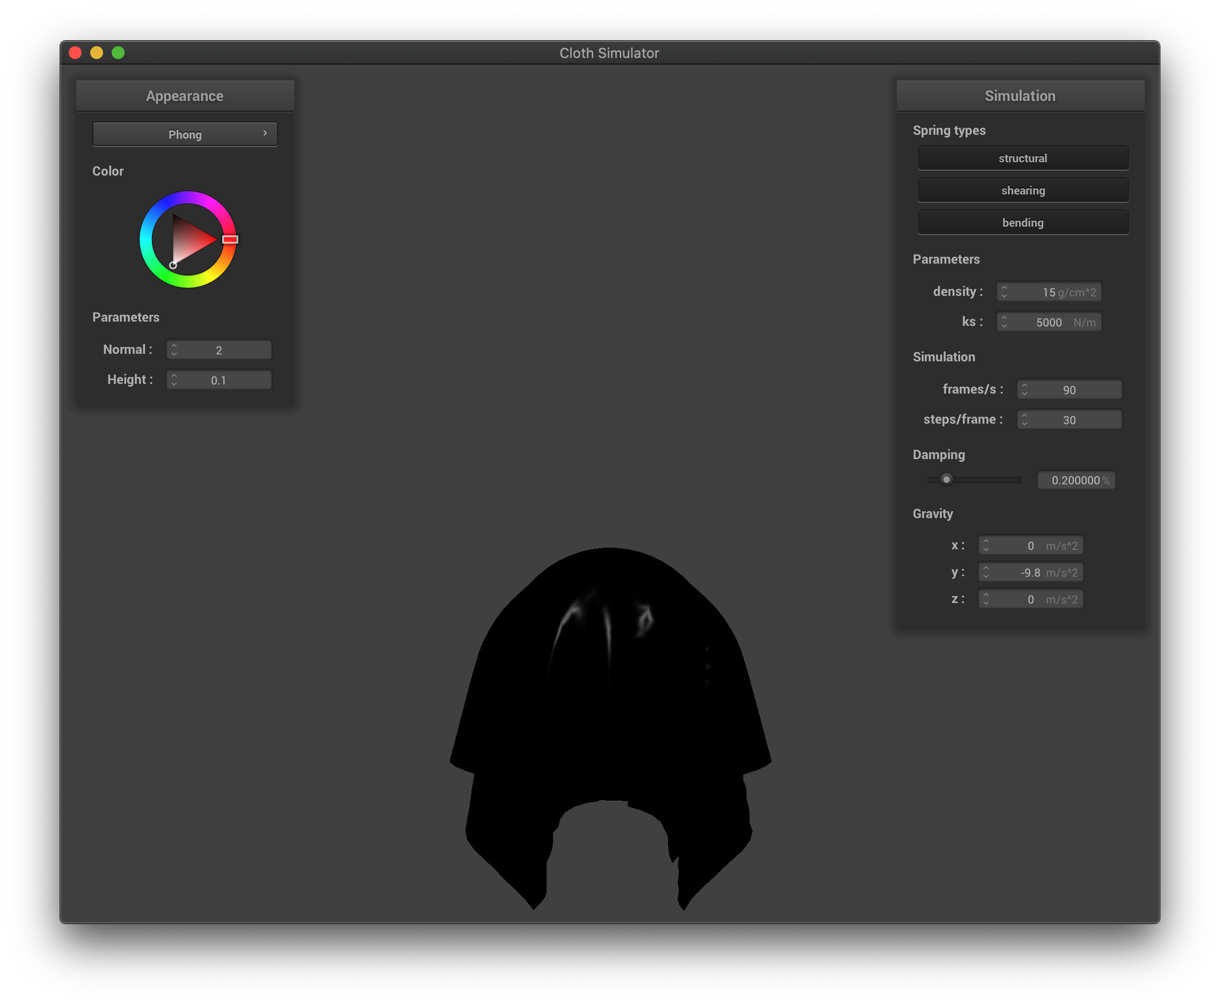Click the Appearance panel header
This screenshot has height=1003, width=1220.
(x=185, y=96)
